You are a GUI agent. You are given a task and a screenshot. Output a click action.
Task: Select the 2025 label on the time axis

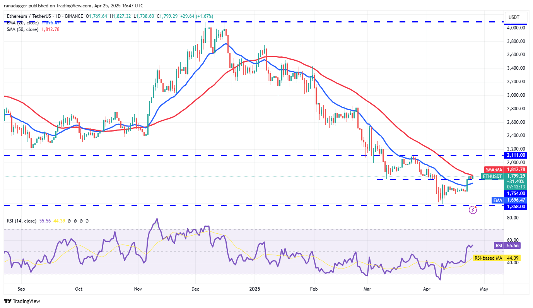point(255,289)
